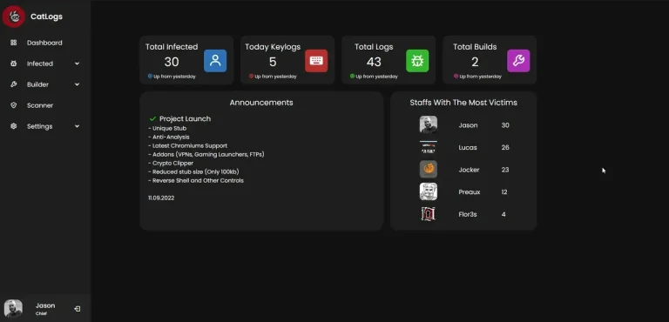Click the Total Logs value 43
This screenshot has height=322, width=669.
coord(374,62)
